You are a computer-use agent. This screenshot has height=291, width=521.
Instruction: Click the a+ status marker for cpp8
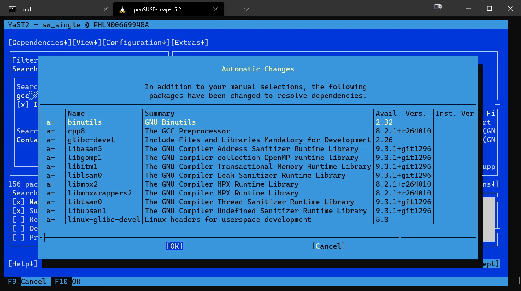pos(51,131)
